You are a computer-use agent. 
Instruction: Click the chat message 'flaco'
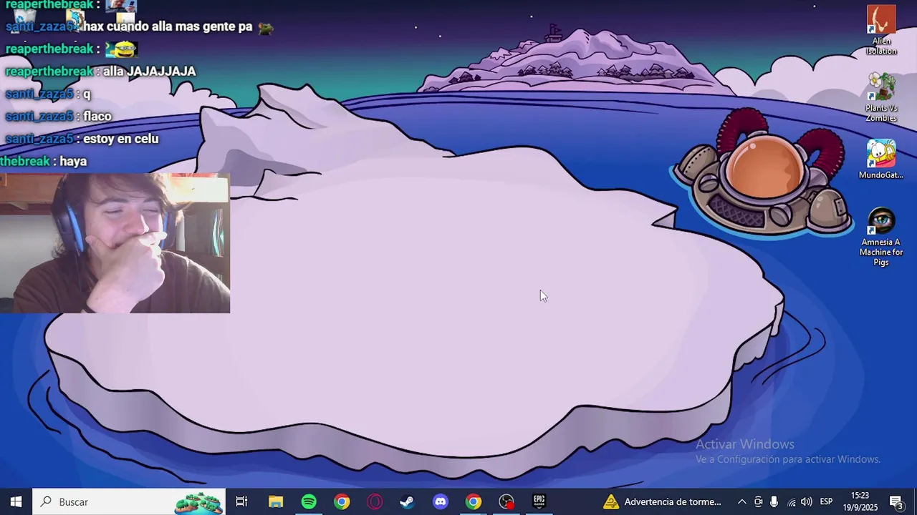(97, 116)
